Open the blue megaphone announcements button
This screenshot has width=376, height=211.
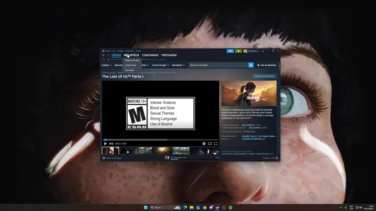[230, 51]
